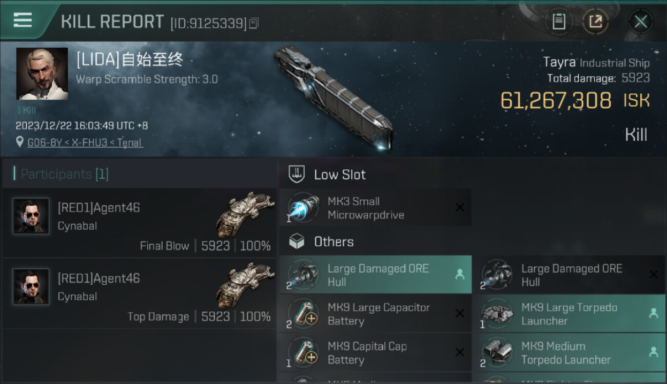This screenshot has height=384, width=667.
Task: Select the Top Damage Cynabal ship icon
Action: coord(242,285)
